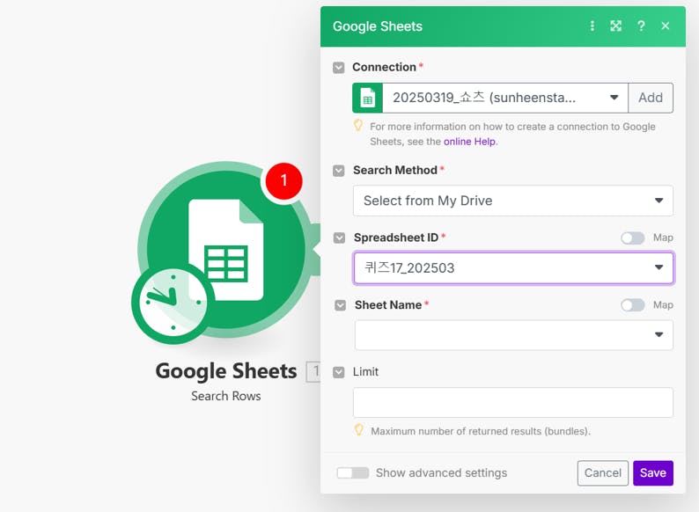Screen dimensions: 699x512
Task: Click the red notification badge showing 1
Action: [283, 181]
